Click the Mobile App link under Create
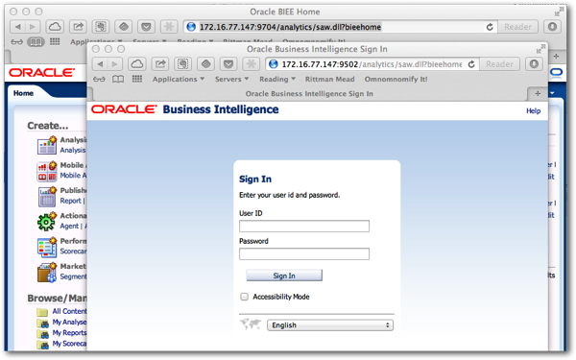The image size is (576, 360). pyautogui.click(x=73, y=176)
